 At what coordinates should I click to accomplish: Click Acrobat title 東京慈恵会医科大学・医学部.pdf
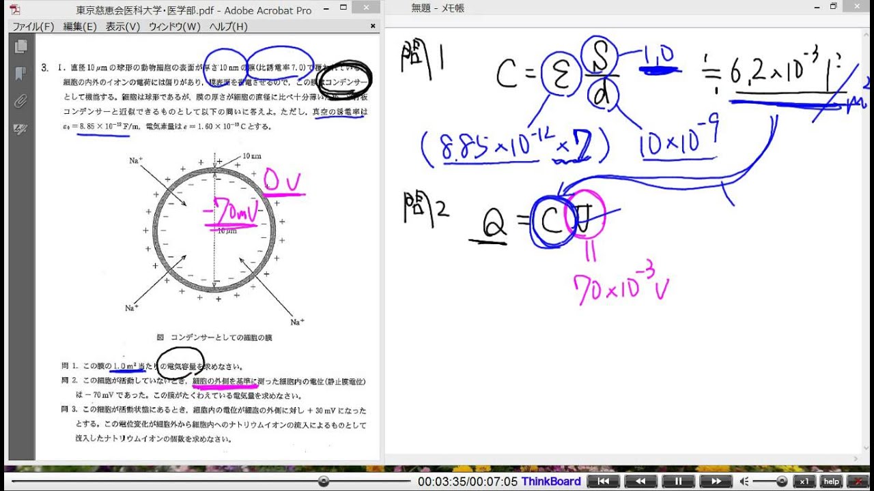147,10
